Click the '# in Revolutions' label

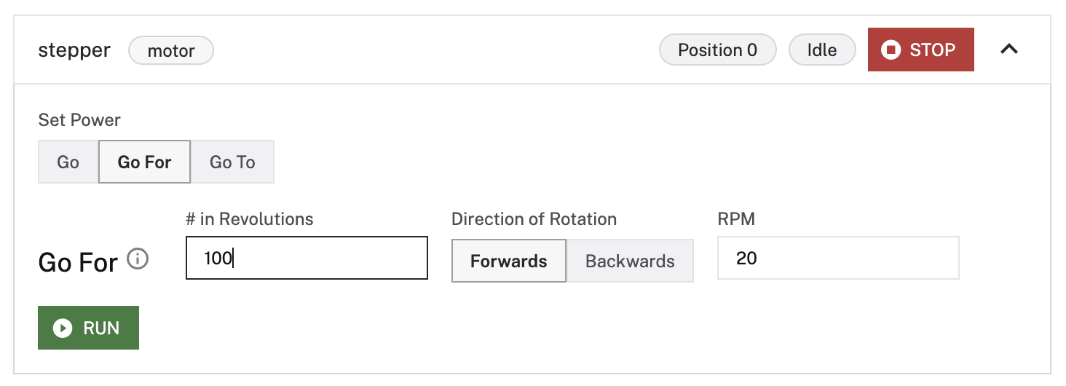(249, 219)
